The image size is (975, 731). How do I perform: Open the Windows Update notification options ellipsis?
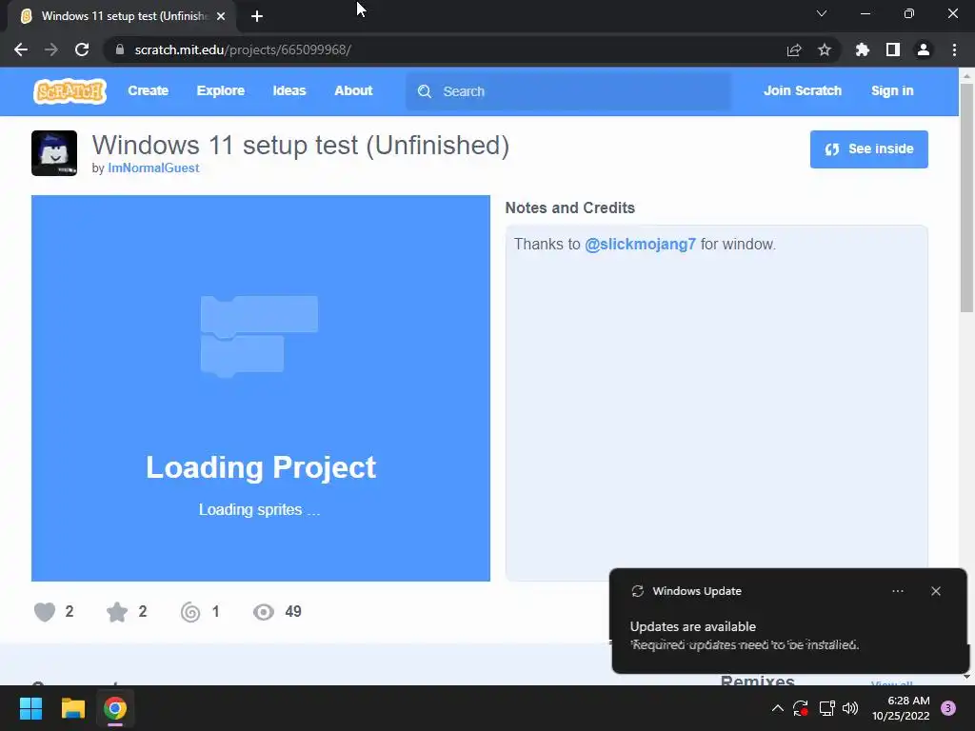[897, 591]
